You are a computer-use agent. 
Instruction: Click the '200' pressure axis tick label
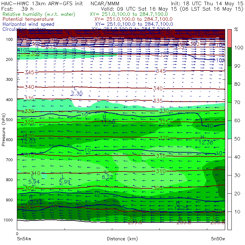click(9, 59)
